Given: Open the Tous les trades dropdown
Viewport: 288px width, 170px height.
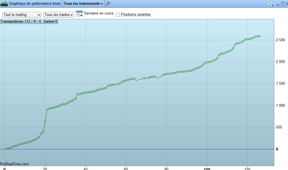Looking at the screenshot, I should [x=59, y=15].
